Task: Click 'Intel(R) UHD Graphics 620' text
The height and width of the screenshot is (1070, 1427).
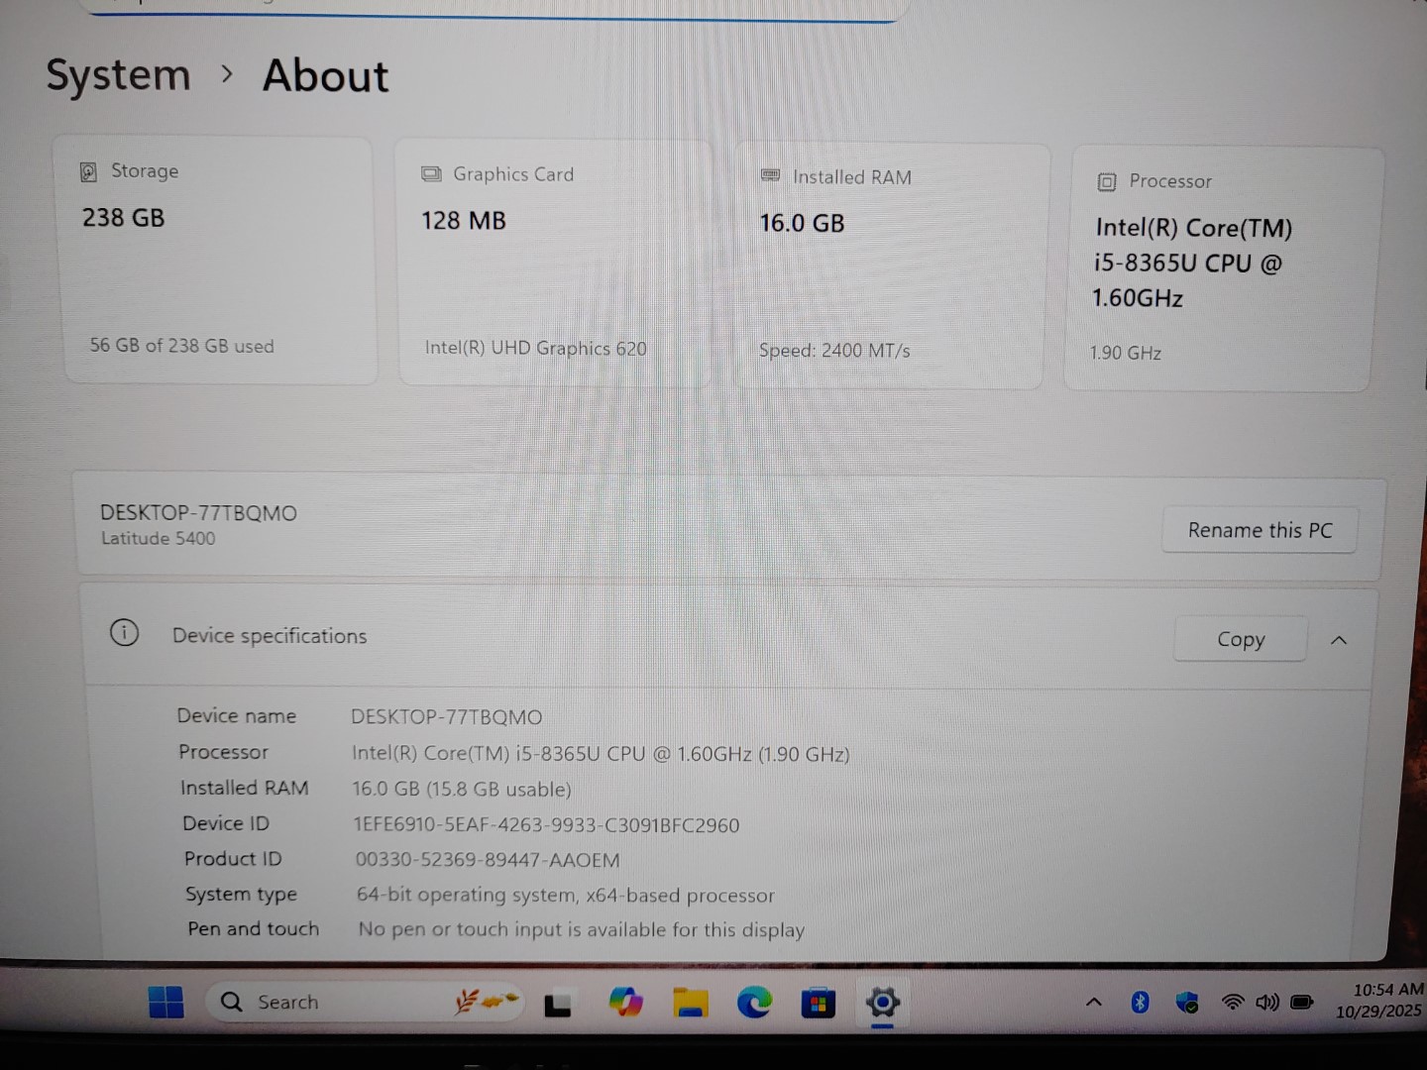Action: click(x=535, y=348)
